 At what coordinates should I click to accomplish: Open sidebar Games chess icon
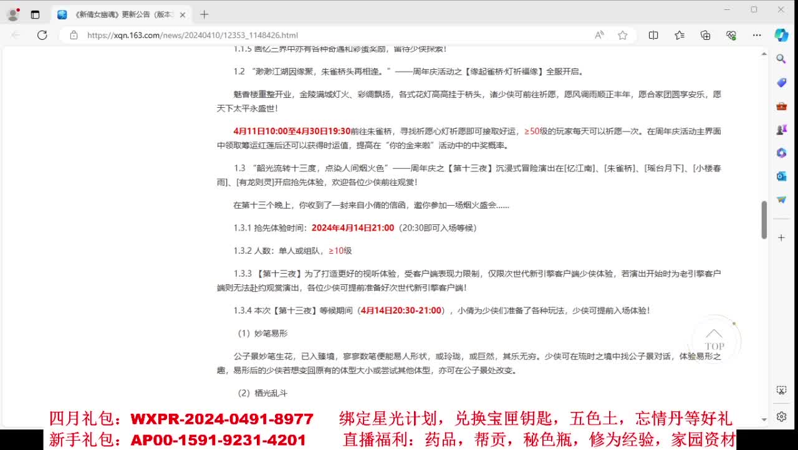tap(781, 130)
